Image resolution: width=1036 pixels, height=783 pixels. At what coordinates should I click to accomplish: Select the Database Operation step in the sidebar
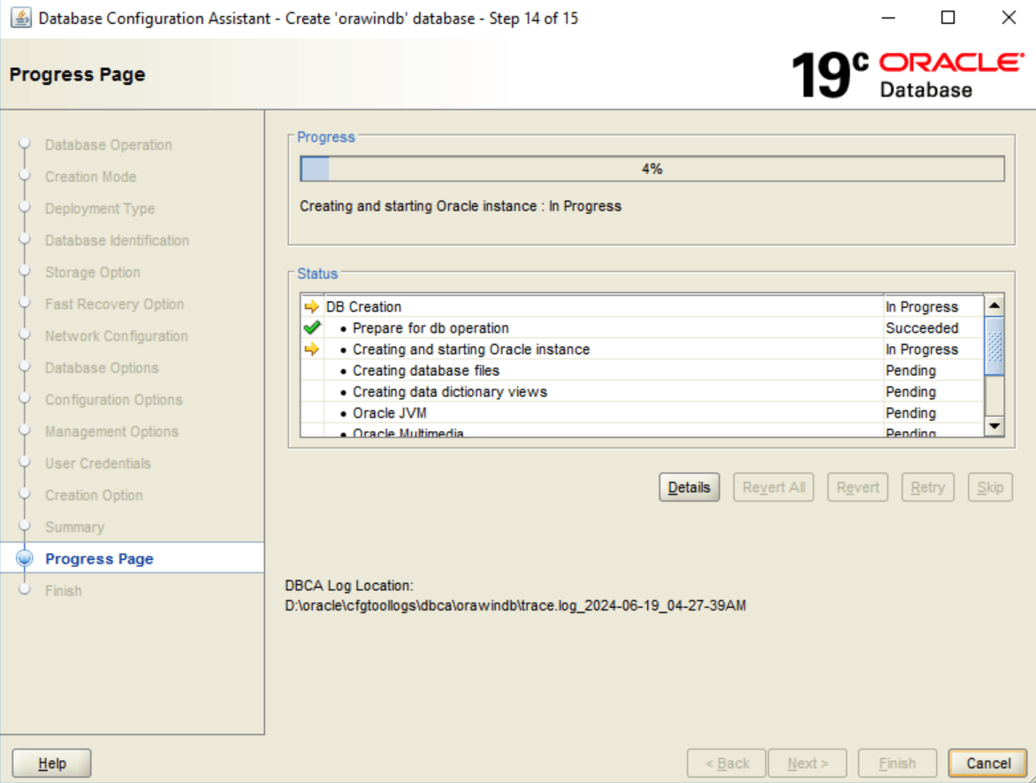[108, 145]
